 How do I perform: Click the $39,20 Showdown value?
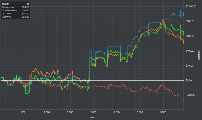coord(25,7)
